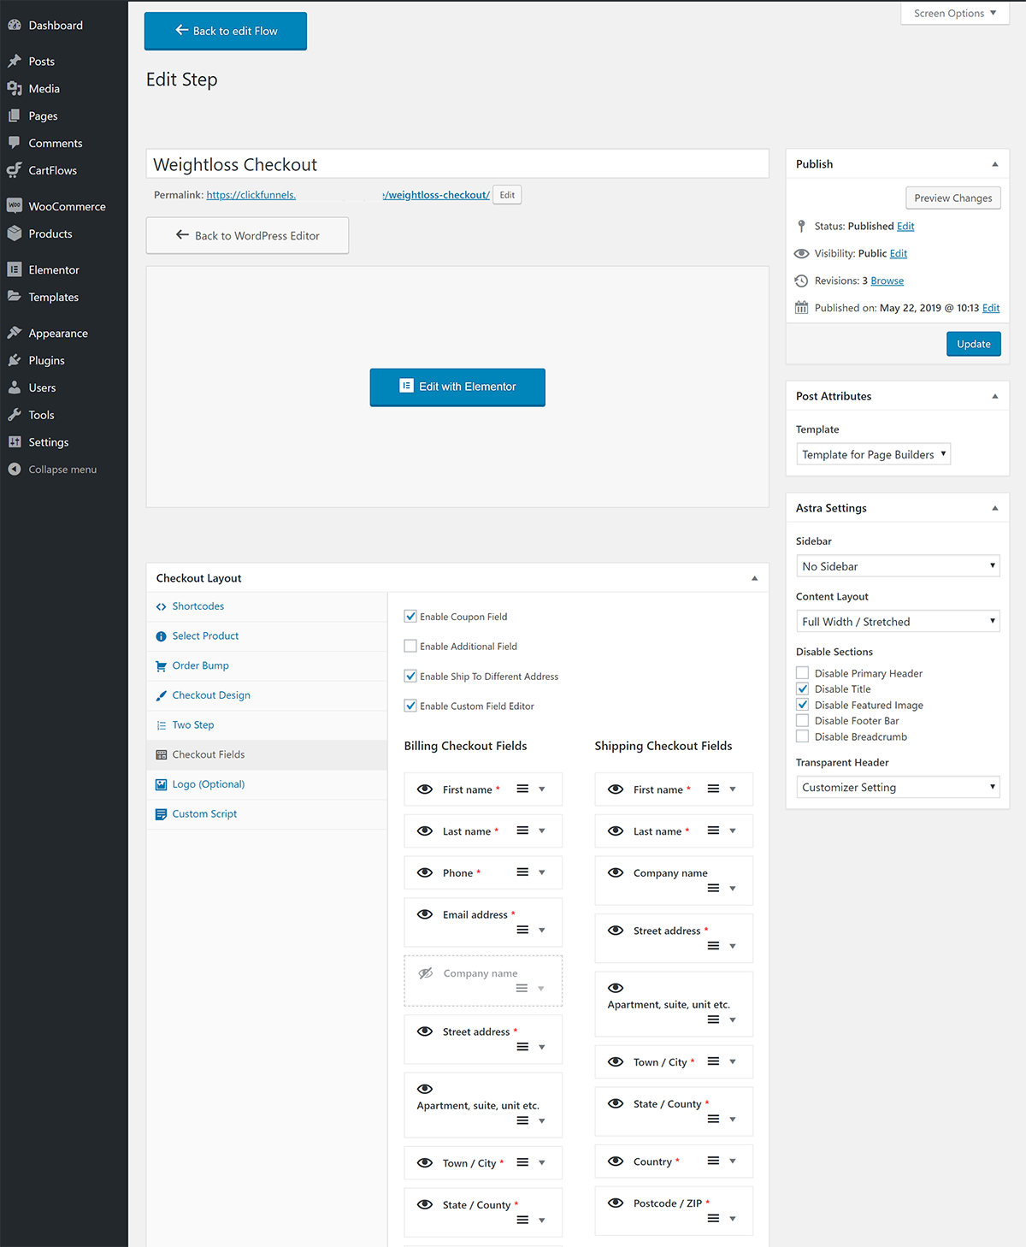Click the Dashboard gauge icon in sidebar
The width and height of the screenshot is (1026, 1247).
15,26
